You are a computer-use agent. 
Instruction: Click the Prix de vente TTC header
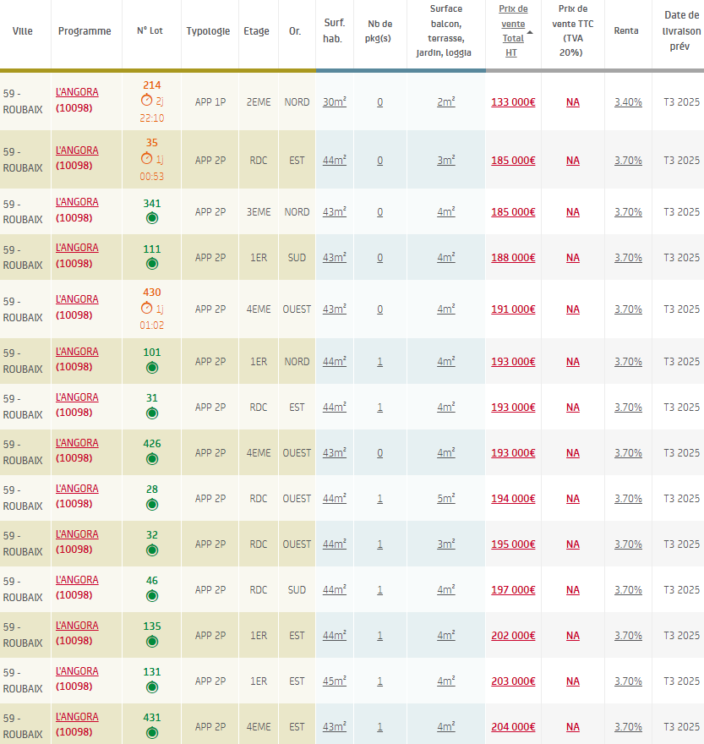tap(573, 30)
